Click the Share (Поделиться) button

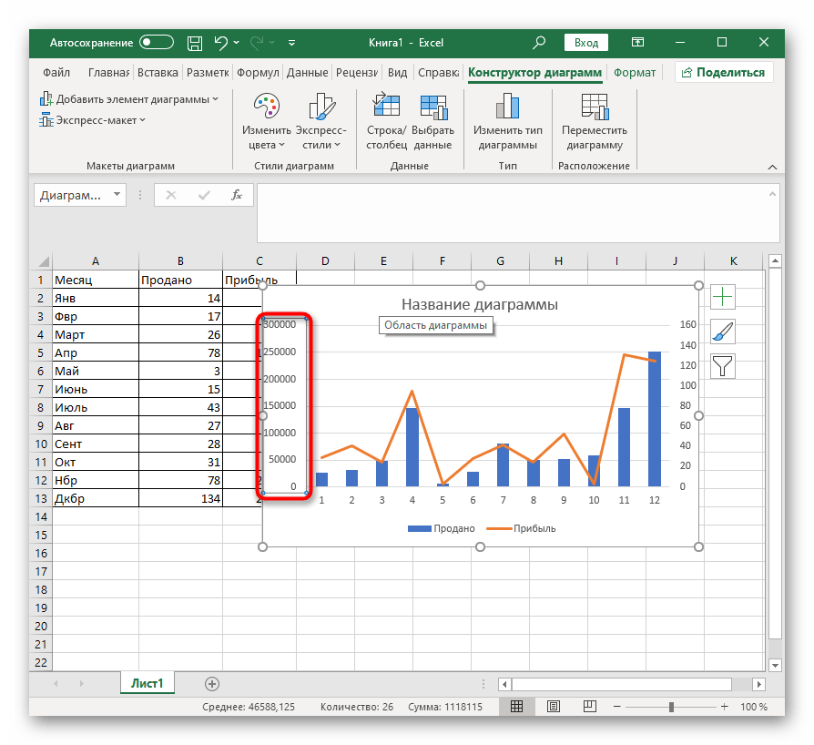tap(724, 73)
